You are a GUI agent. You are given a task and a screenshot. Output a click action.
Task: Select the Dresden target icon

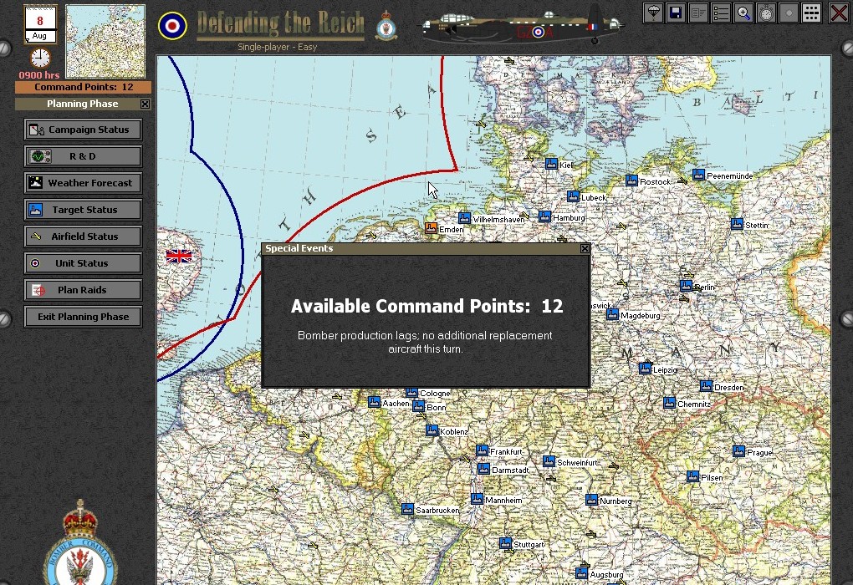pos(706,386)
